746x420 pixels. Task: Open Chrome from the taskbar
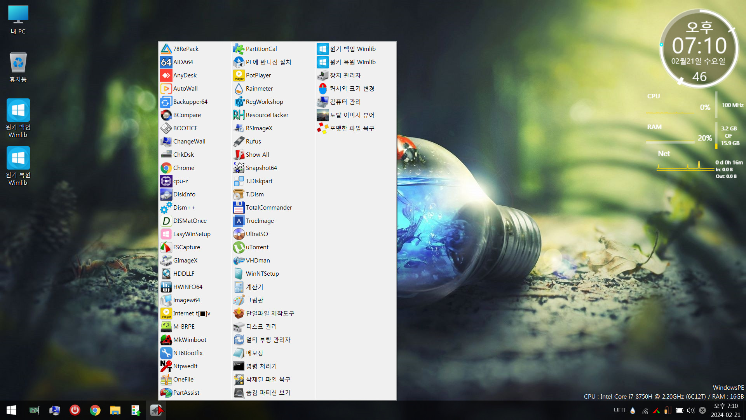tap(95, 410)
